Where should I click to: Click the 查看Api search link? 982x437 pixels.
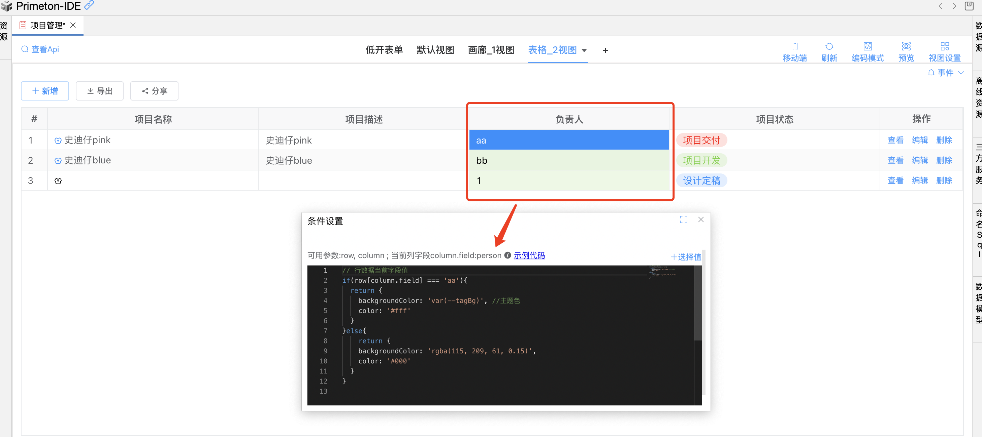pos(40,49)
